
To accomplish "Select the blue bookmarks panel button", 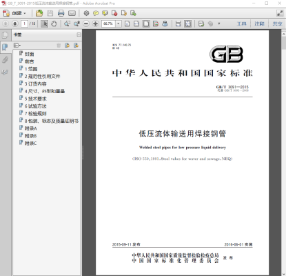I will click(x=5, y=48).
